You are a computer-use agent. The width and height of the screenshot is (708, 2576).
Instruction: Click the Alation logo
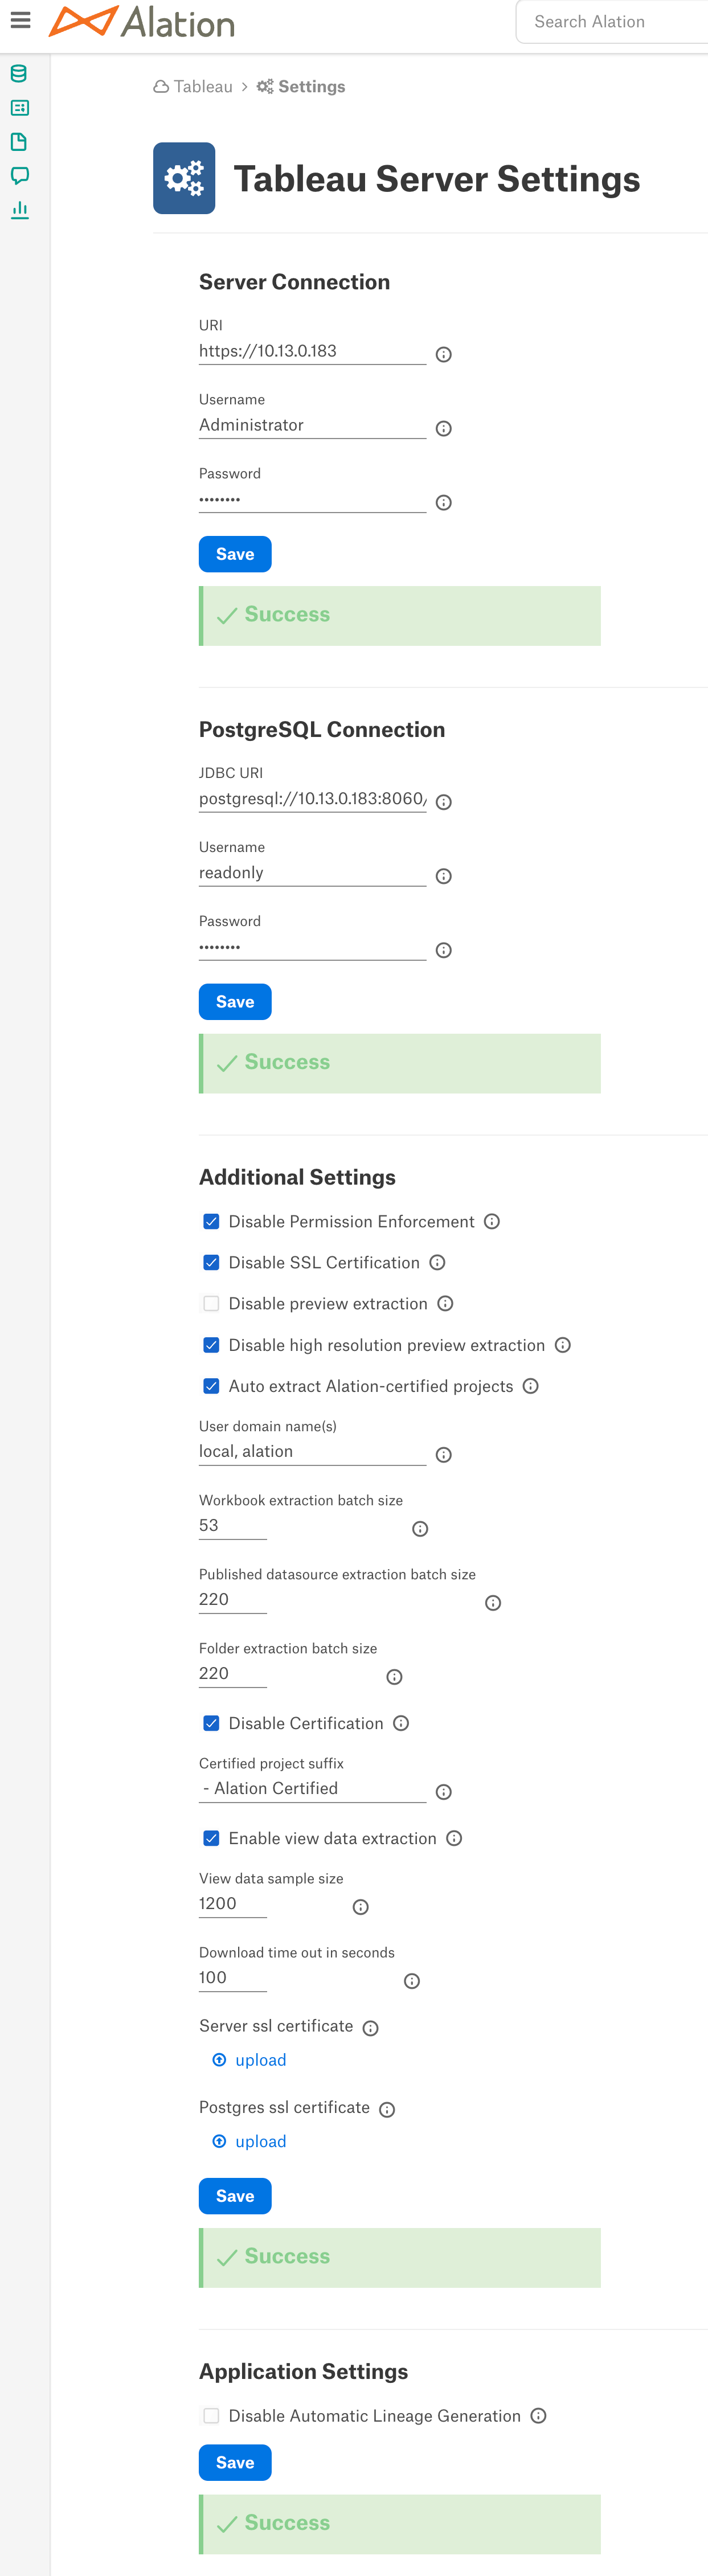point(142,22)
